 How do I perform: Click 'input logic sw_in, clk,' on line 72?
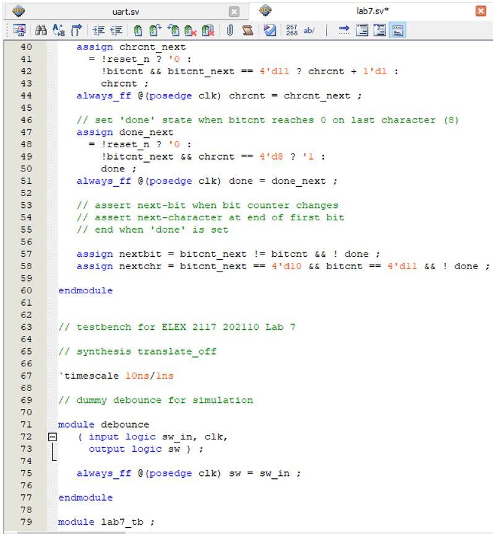[158, 437]
